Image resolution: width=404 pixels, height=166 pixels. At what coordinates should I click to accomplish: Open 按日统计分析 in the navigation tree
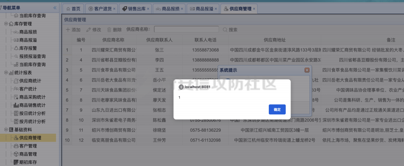pos(32,113)
